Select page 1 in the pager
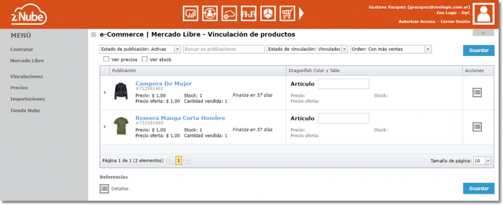The image size is (503, 205). (x=179, y=160)
